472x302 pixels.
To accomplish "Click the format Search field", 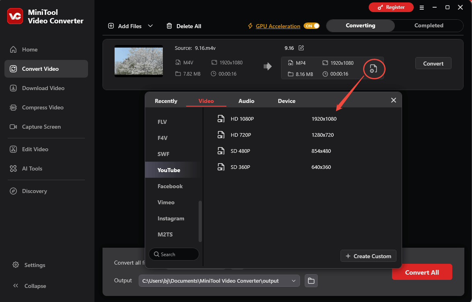I will 174,254.
